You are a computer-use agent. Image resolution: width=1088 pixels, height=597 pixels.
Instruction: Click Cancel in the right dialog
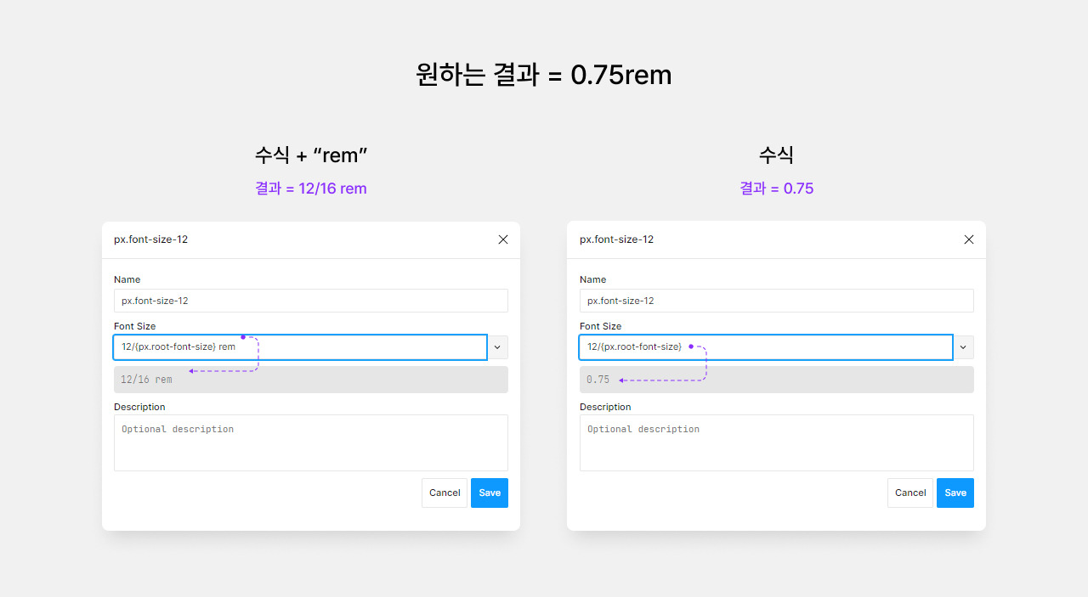click(x=909, y=493)
